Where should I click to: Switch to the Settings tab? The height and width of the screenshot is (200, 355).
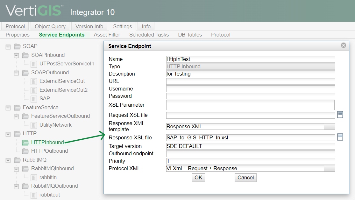[123, 26]
